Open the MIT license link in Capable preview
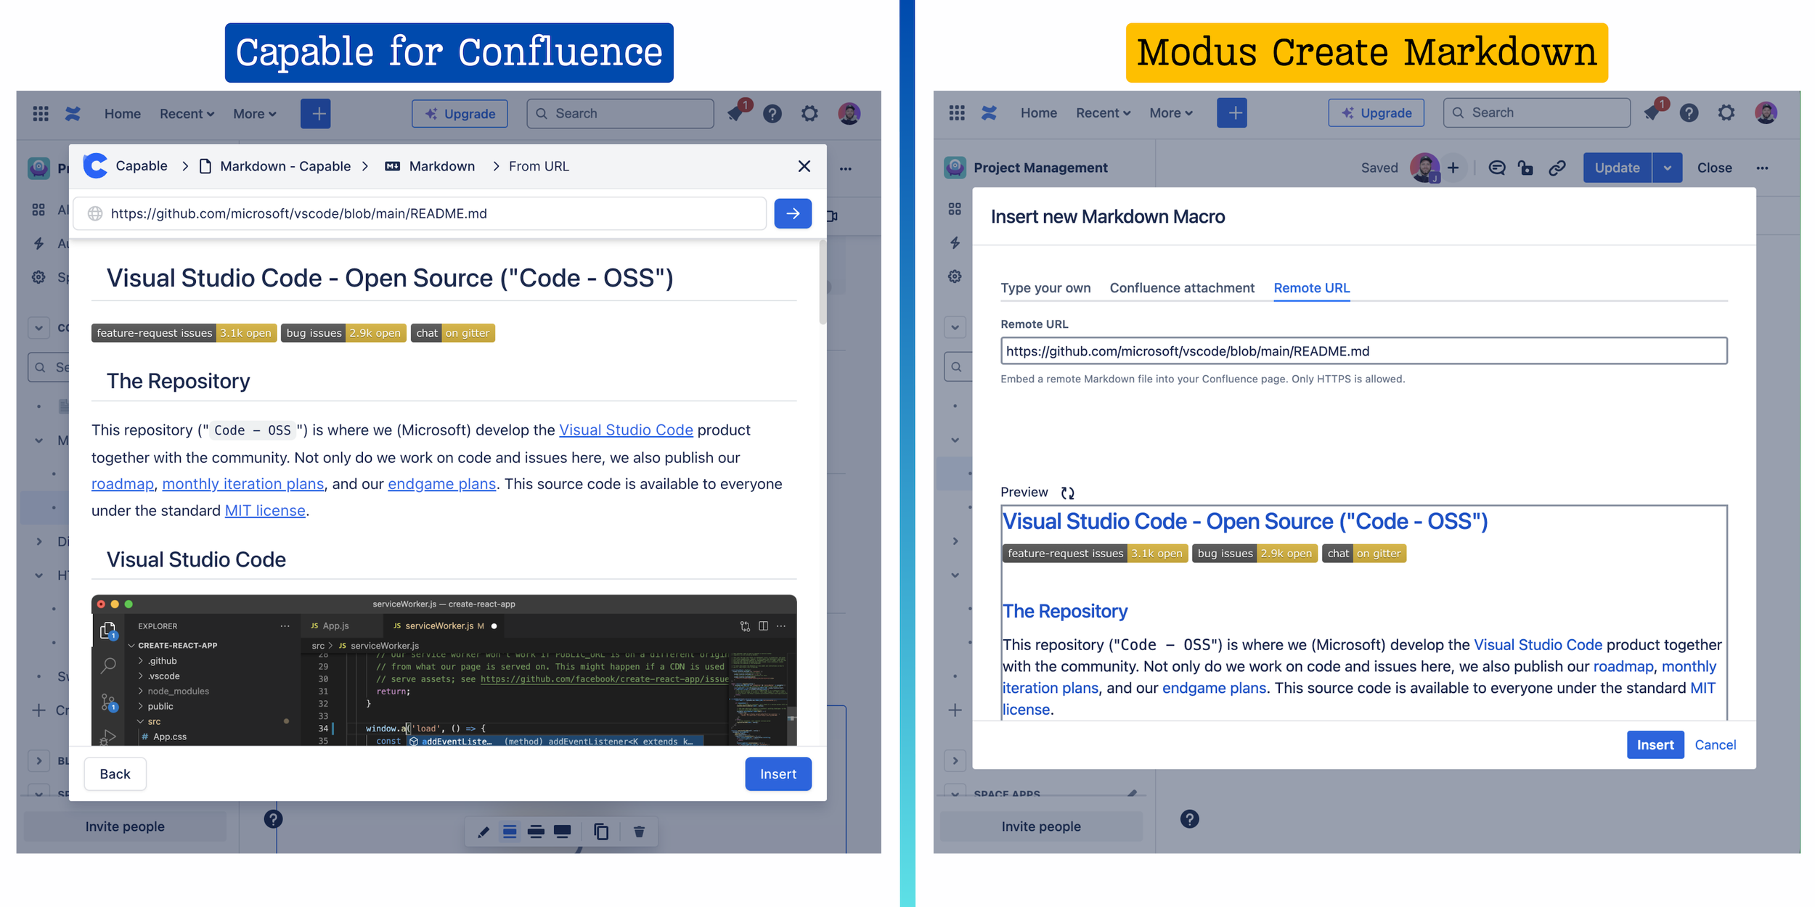 pyautogui.click(x=265, y=511)
